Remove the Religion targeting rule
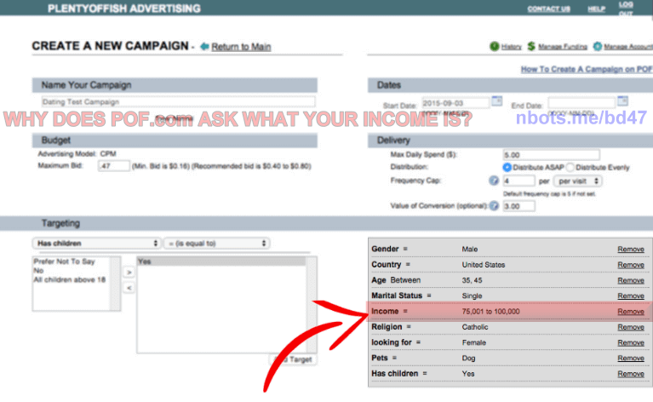653x402 pixels. click(631, 327)
